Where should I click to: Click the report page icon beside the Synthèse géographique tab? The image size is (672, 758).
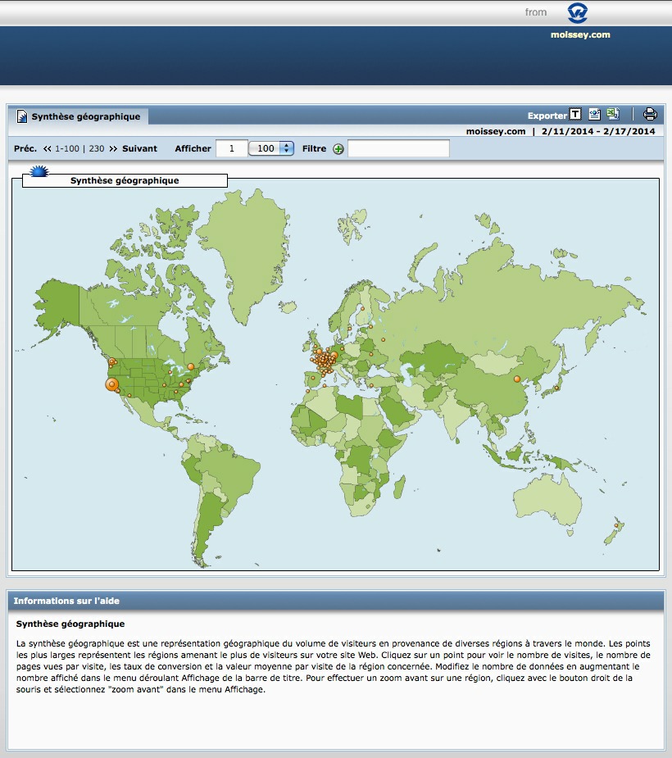point(22,116)
